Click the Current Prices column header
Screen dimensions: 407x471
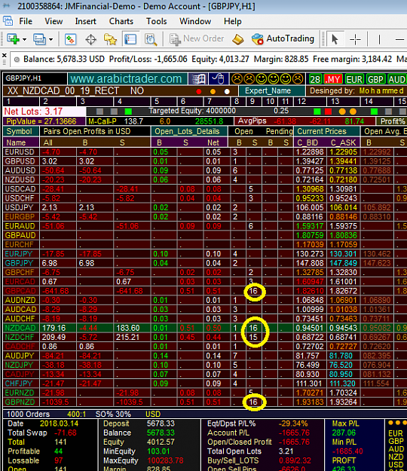(x=327, y=131)
